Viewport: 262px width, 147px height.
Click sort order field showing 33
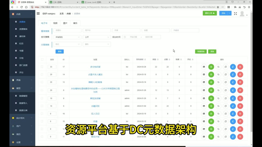point(52,67)
